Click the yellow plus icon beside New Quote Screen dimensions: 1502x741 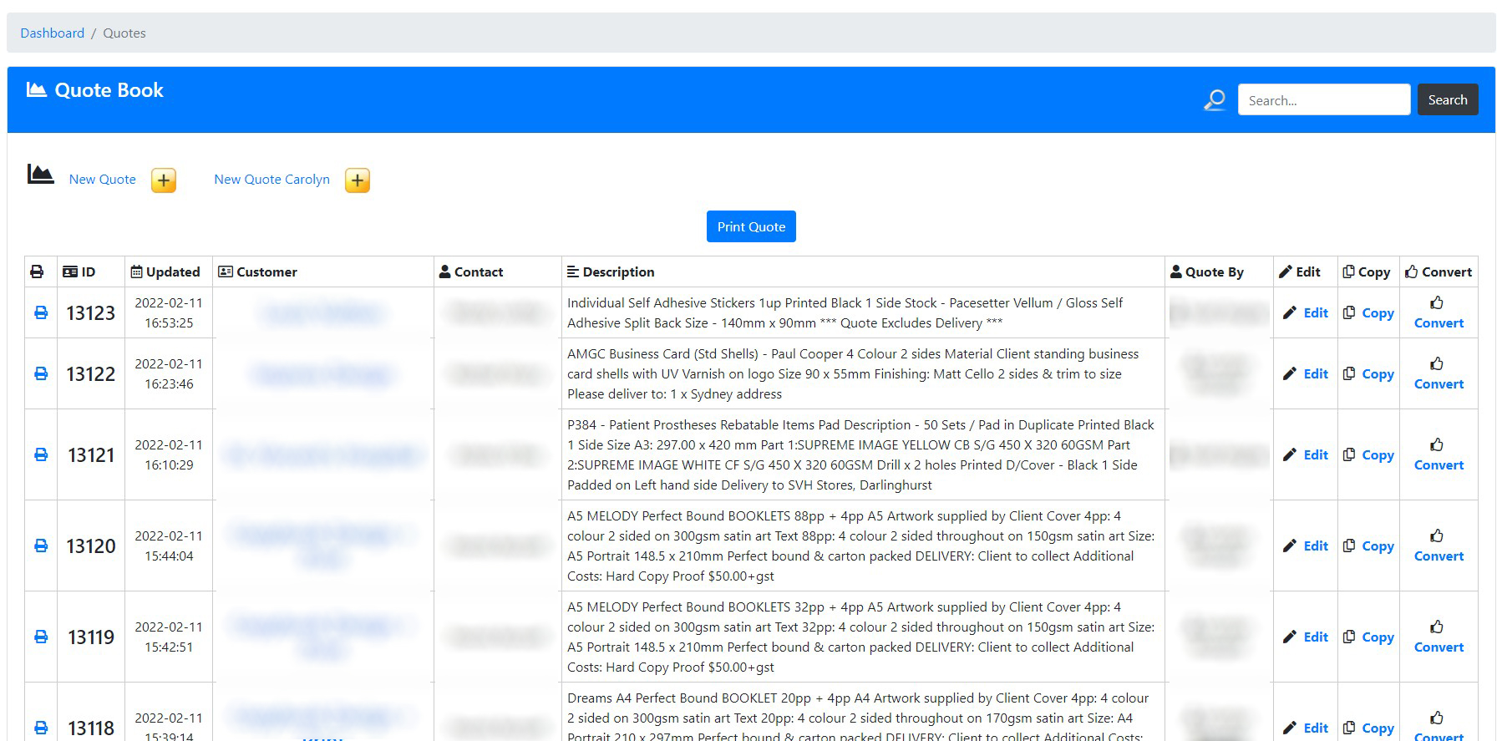coord(164,180)
